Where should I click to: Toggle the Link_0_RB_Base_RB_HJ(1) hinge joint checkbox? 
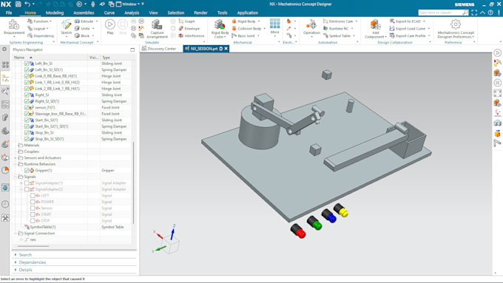click(x=27, y=76)
